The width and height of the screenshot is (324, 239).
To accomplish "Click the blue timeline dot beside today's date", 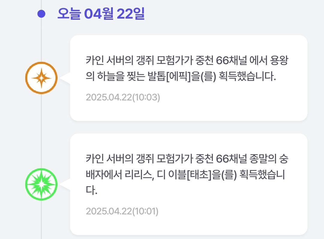I will (41, 14).
